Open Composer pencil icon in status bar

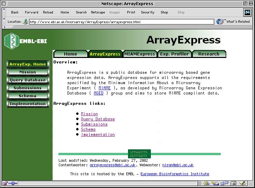(x=243, y=183)
